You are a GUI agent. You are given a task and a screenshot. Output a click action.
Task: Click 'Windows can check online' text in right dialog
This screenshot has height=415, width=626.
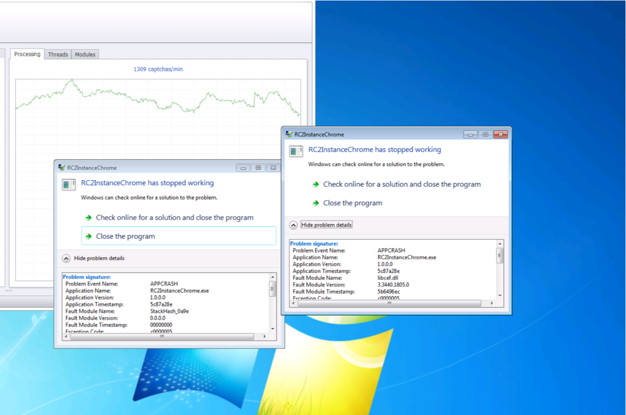pyautogui.click(x=376, y=165)
